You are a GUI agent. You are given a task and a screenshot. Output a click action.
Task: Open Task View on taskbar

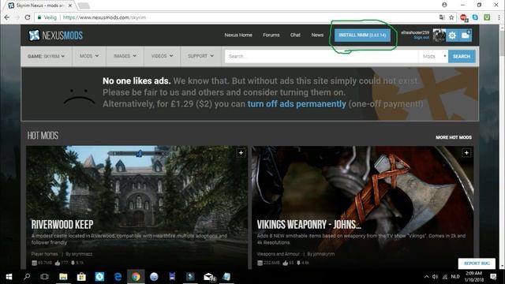click(x=45, y=277)
